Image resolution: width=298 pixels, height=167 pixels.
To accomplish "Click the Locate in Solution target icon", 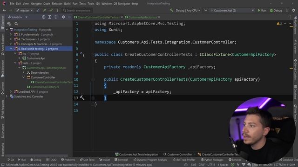I will click(x=43, y=17).
